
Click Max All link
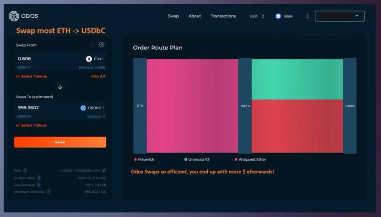tap(98, 76)
